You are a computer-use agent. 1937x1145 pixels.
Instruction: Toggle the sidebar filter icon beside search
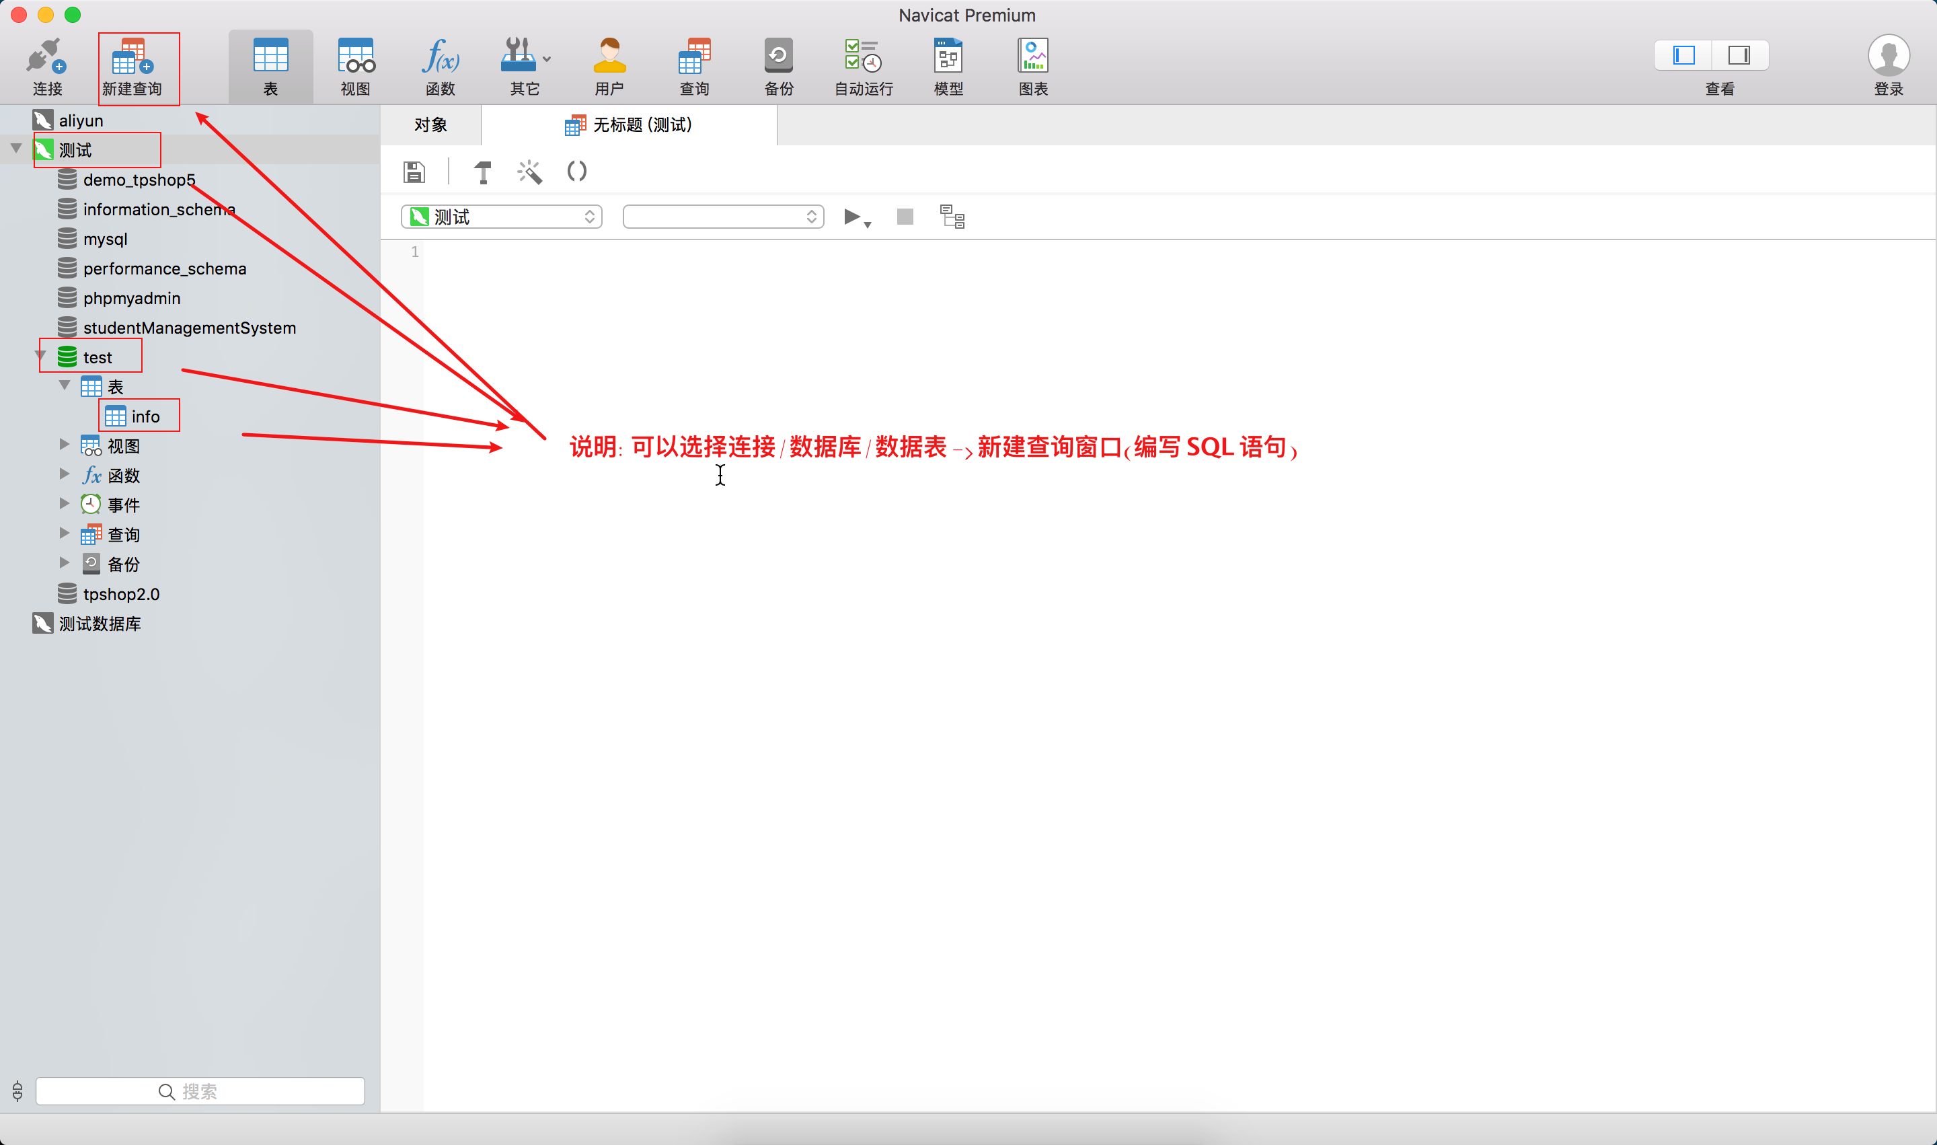click(x=17, y=1091)
